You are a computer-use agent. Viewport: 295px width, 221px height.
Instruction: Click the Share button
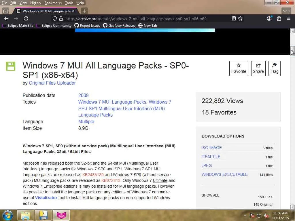pyautogui.click(x=258, y=68)
